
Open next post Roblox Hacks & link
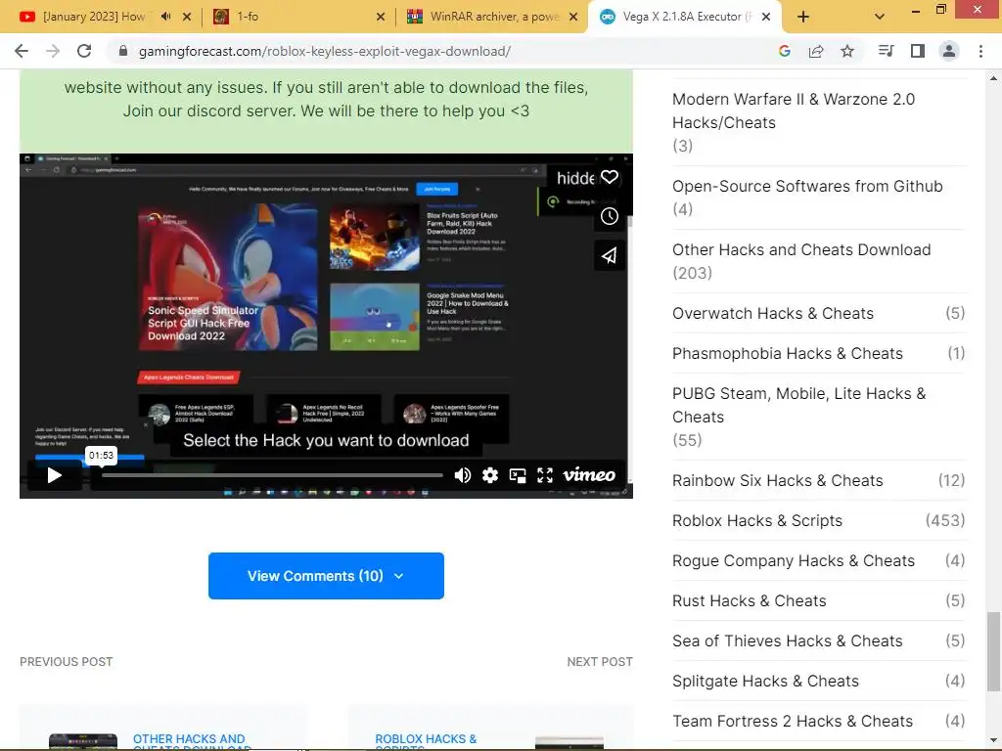tap(426, 743)
